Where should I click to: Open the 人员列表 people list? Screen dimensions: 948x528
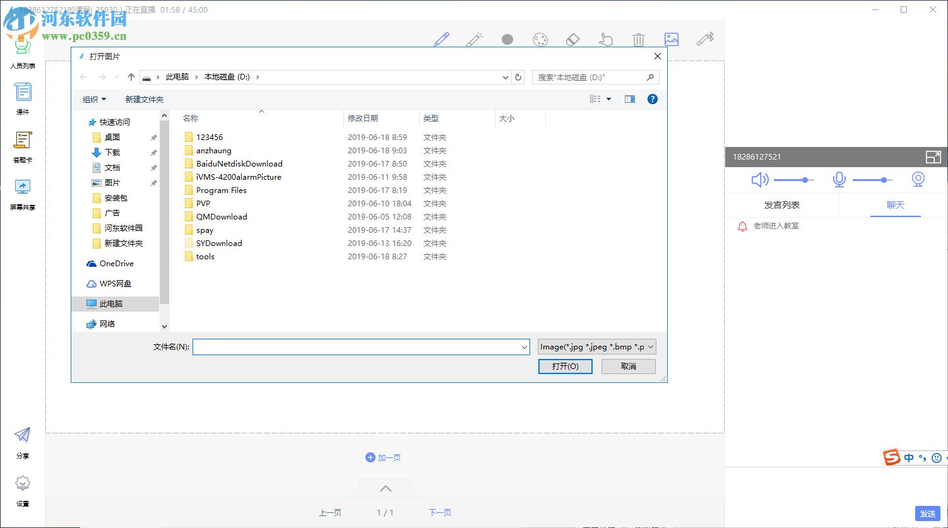click(23, 53)
